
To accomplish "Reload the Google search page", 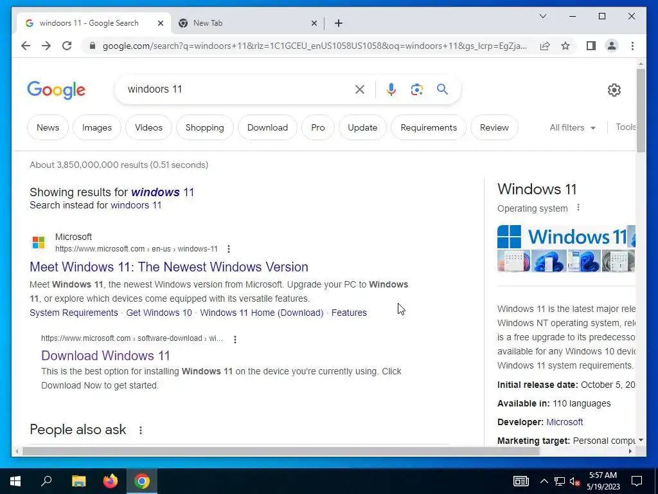I will click(67, 46).
